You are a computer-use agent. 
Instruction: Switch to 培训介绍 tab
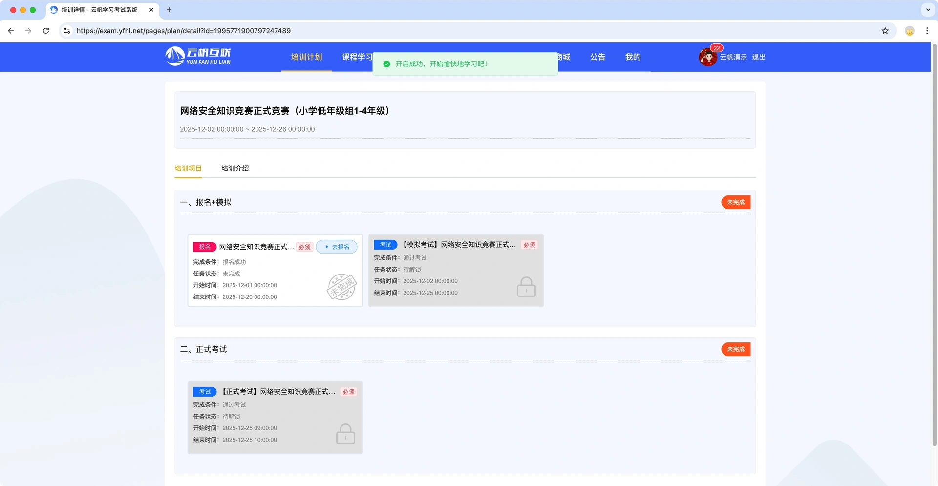click(x=235, y=168)
